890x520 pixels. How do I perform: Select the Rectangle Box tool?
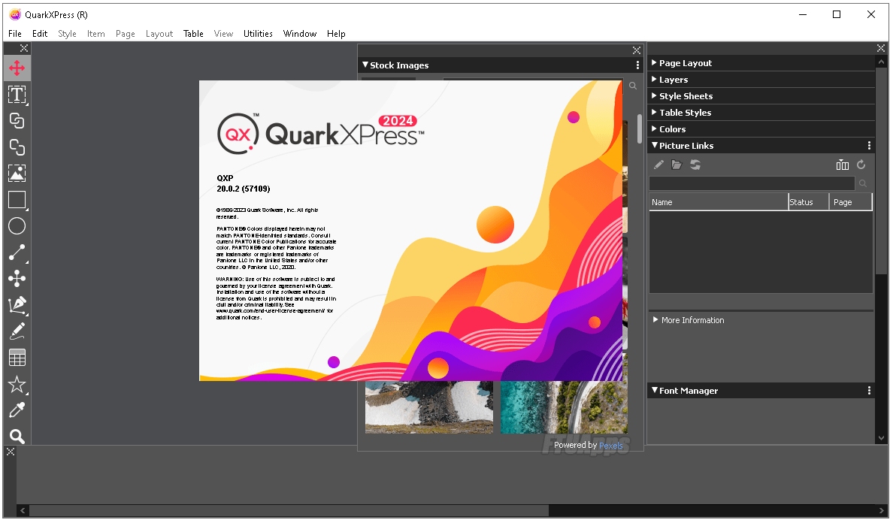pyautogui.click(x=17, y=200)
